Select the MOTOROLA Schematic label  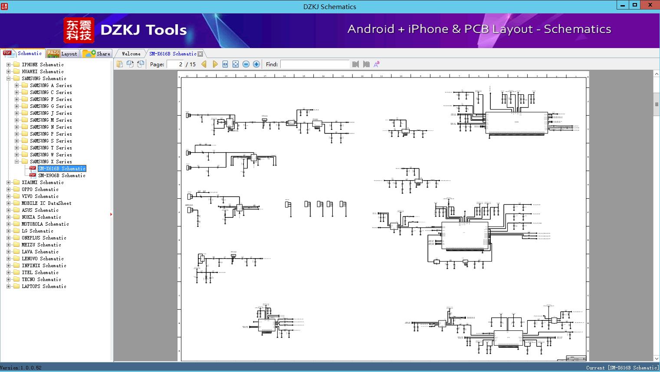click(45, 224)
